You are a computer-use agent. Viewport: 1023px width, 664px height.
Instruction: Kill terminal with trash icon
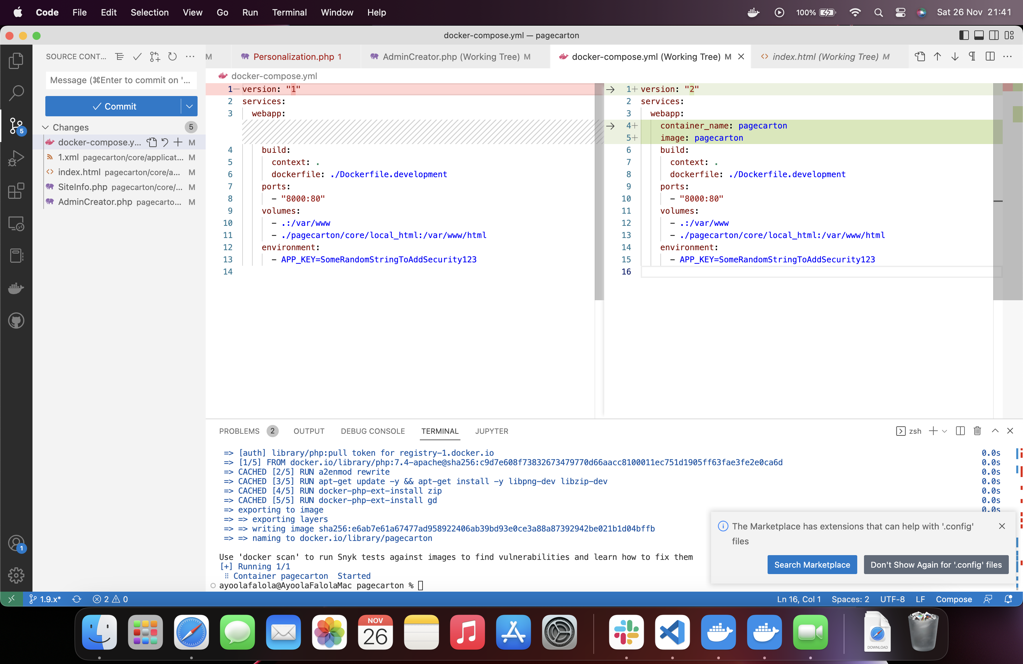pyautogui.click(x=977, y=431)
